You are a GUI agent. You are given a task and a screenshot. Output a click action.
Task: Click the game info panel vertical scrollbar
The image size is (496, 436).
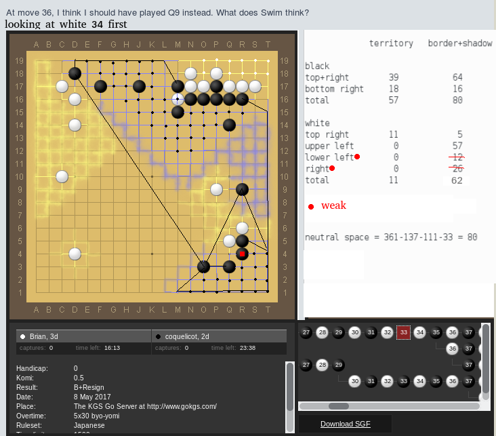click(x=290, y=387)
